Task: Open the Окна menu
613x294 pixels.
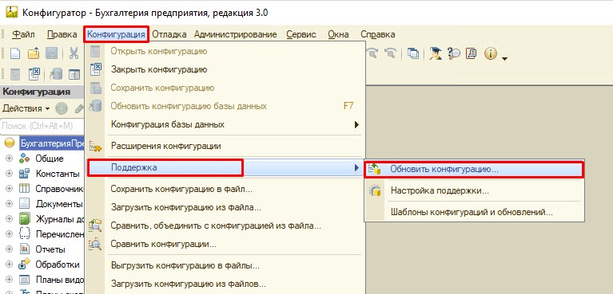Action: (338, 34)
